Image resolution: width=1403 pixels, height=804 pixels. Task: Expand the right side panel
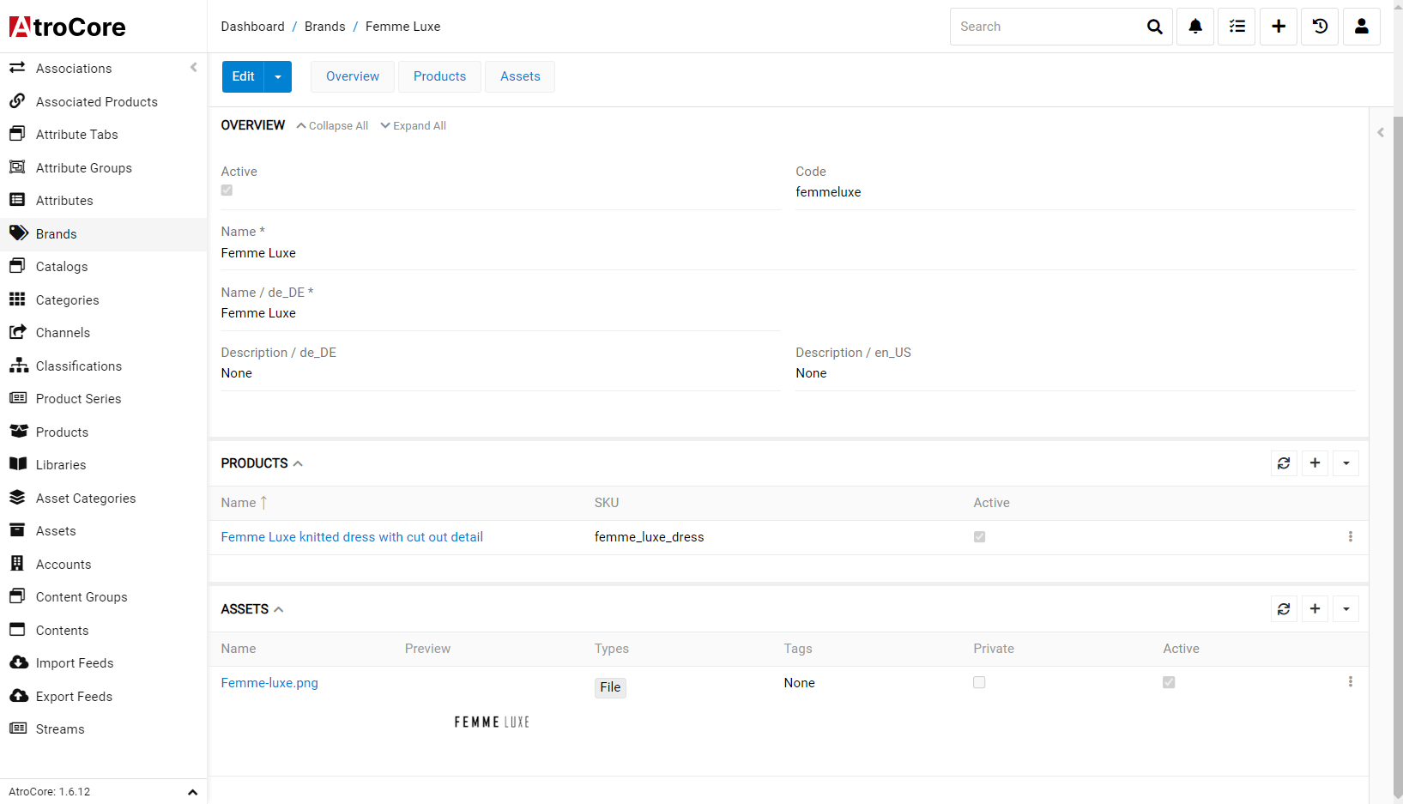pos(1381,132)
